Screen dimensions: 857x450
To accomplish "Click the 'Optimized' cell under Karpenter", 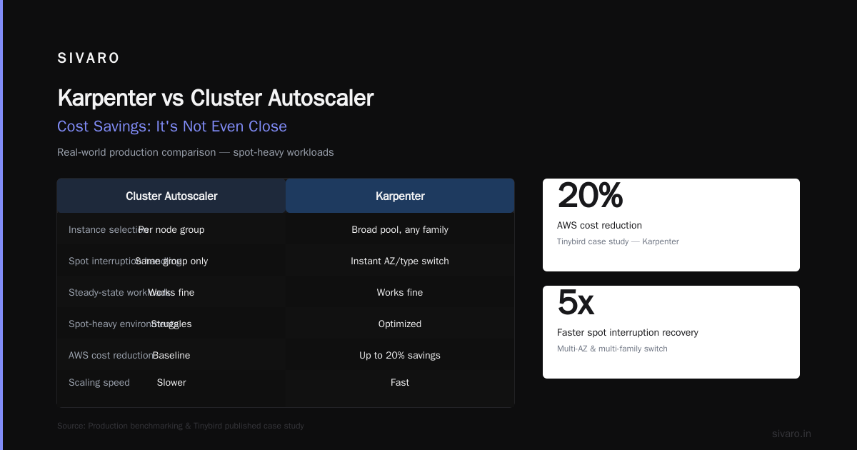I will (400, 324).
